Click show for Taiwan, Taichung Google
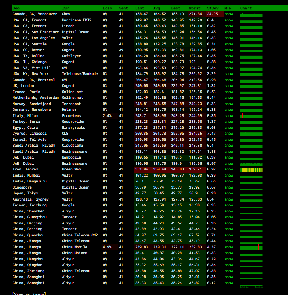The image size is (288, 295). coord(229,205)
